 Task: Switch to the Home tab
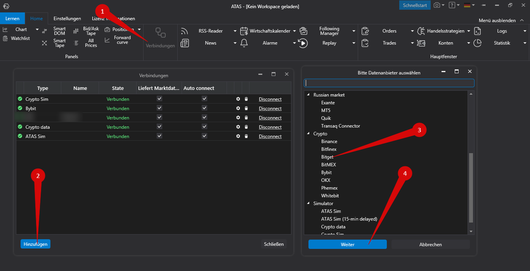[36, 19]
